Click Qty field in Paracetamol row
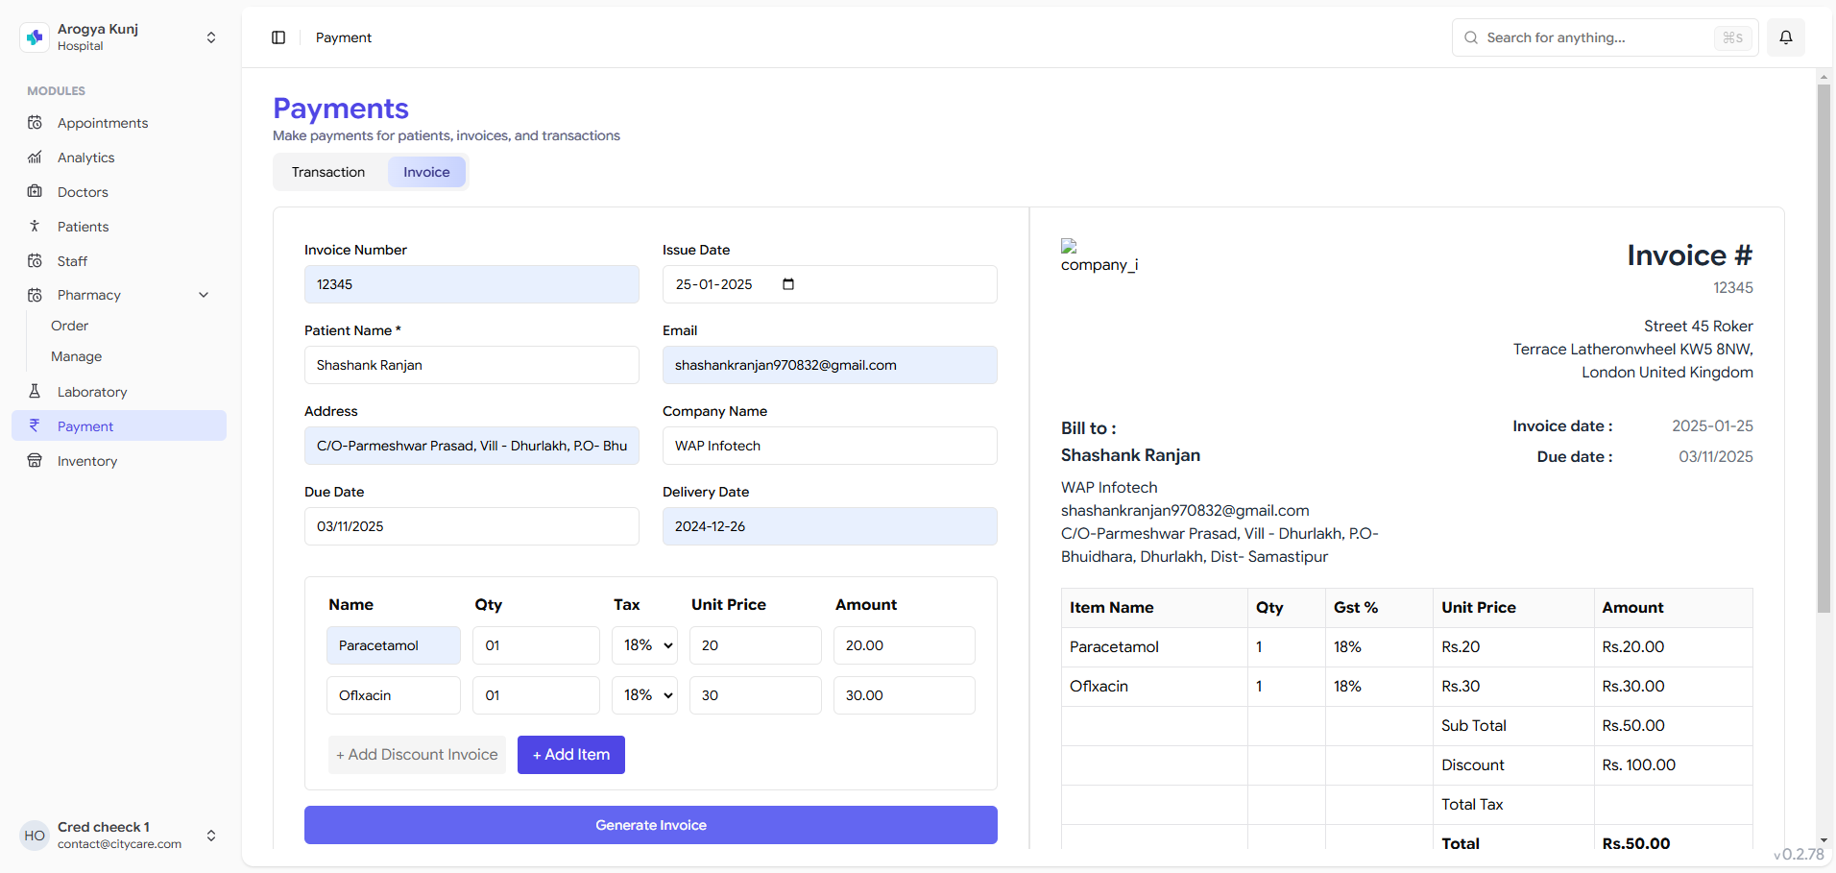Viewport: 1836px width, 873px height. coord(536,645)
